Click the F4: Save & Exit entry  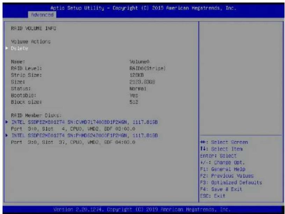pos(221,189)
